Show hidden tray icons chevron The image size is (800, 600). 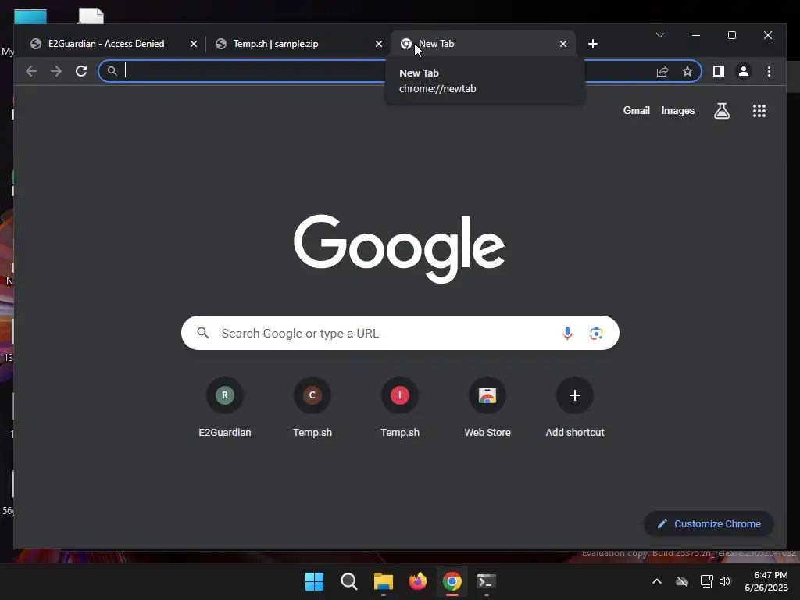[x=657, y=581]
